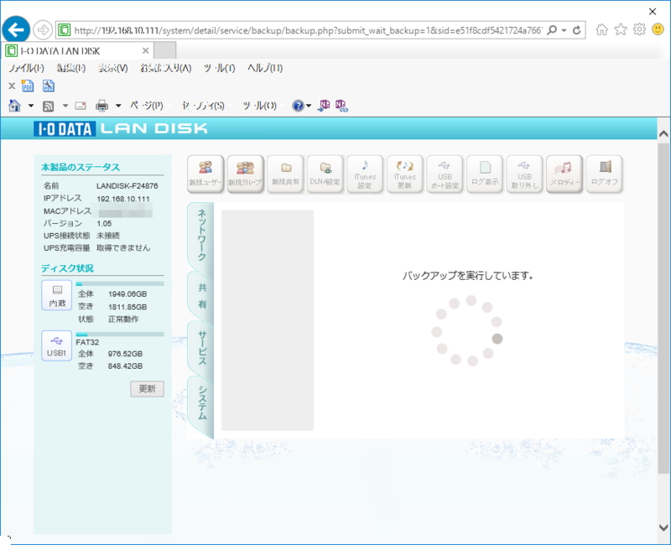Click the Update (更新) button

pyautogui.click(x=147, y=389)
